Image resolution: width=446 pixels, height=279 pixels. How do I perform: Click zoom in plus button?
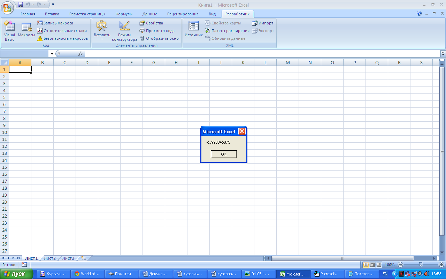coord(442,265)
